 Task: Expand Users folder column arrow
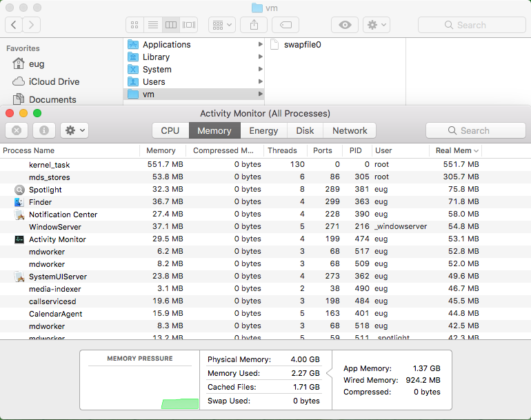point(260,81)
